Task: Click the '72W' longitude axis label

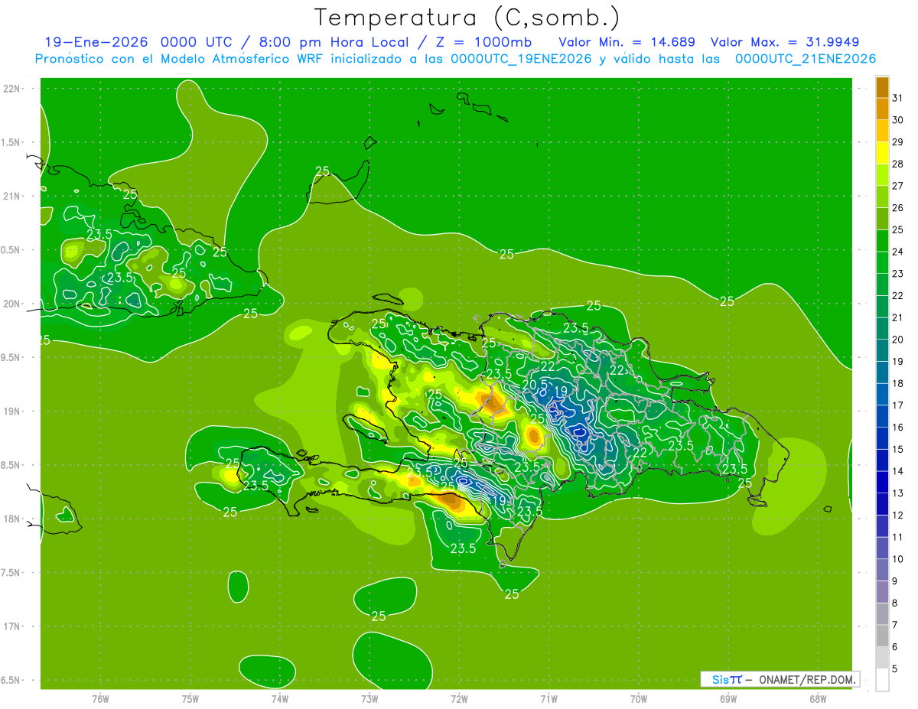Action: coord(459,699)
